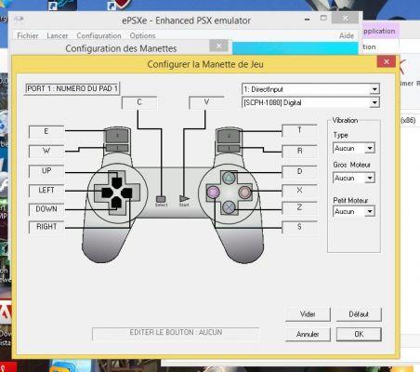Open the Aide menu in ePSXe
Screen dimensions: 420x372
point(347,36)
